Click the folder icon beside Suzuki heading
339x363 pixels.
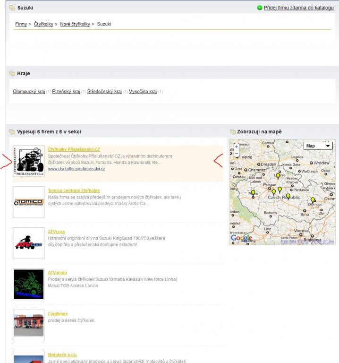12,8
